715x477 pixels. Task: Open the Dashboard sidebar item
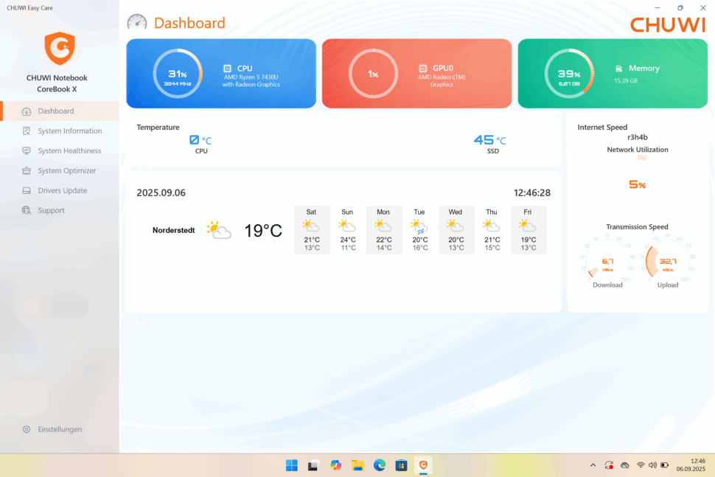[x=60, y=111]
